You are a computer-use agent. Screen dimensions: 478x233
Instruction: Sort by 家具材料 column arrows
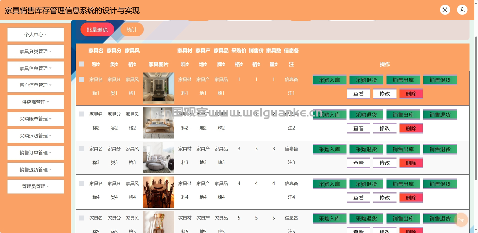point(187,64)
